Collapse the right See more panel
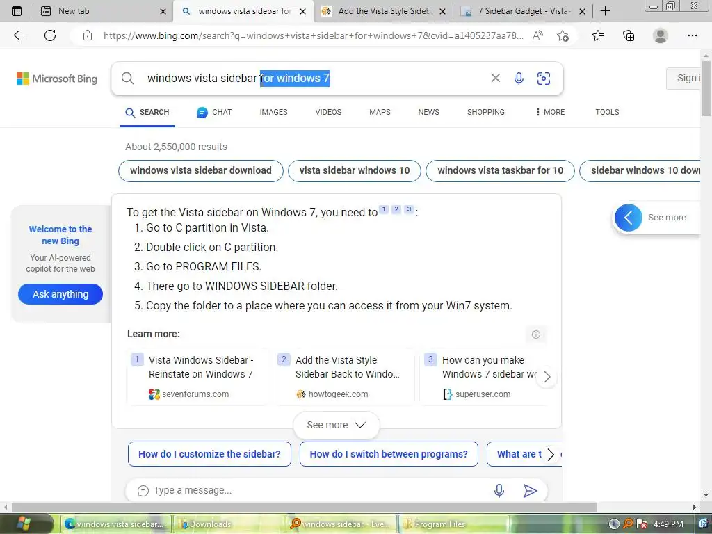Image resolution: width=712 pixels, height=534 pixels. (x=629, y=218)
